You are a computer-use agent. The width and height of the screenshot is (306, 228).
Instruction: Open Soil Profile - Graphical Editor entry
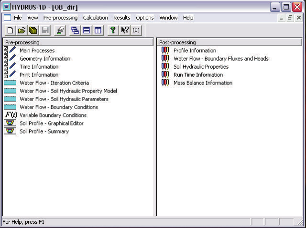point(52,123)
